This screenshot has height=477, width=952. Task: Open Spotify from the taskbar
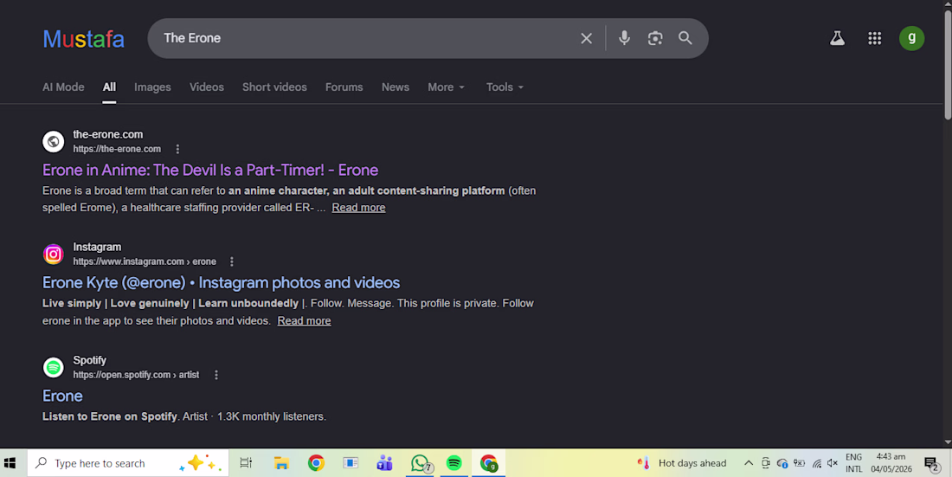pyautogui.click(x=453, y=463)
